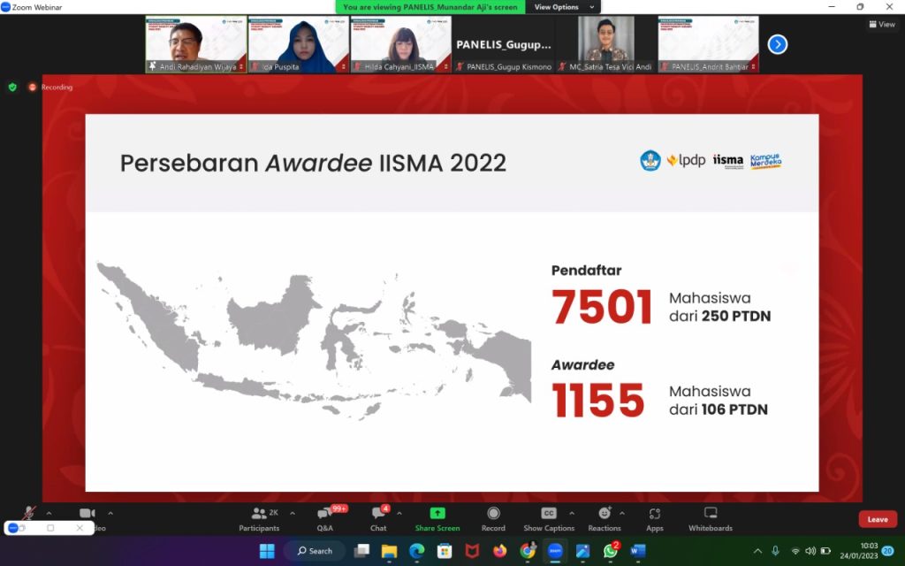Select Hilda Cahyani_IISMA video thumbnail
Image resolution: width=905 pixels, height=566 pixels.
tap(401, 44)
